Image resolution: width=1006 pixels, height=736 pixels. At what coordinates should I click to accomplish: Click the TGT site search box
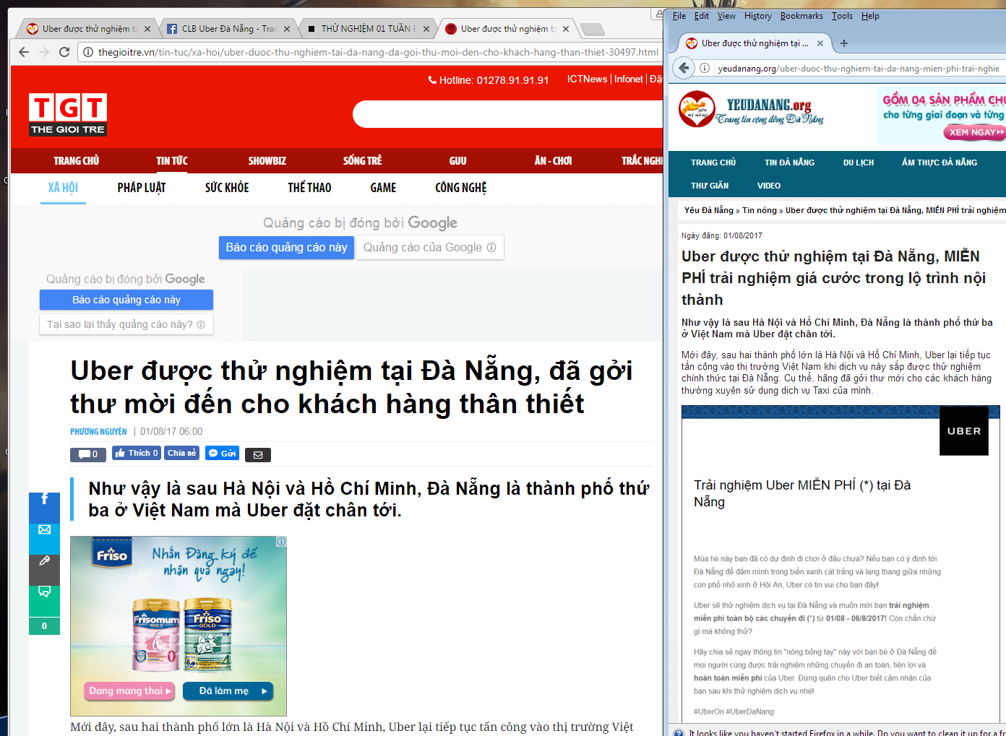[x=507, y=114]
